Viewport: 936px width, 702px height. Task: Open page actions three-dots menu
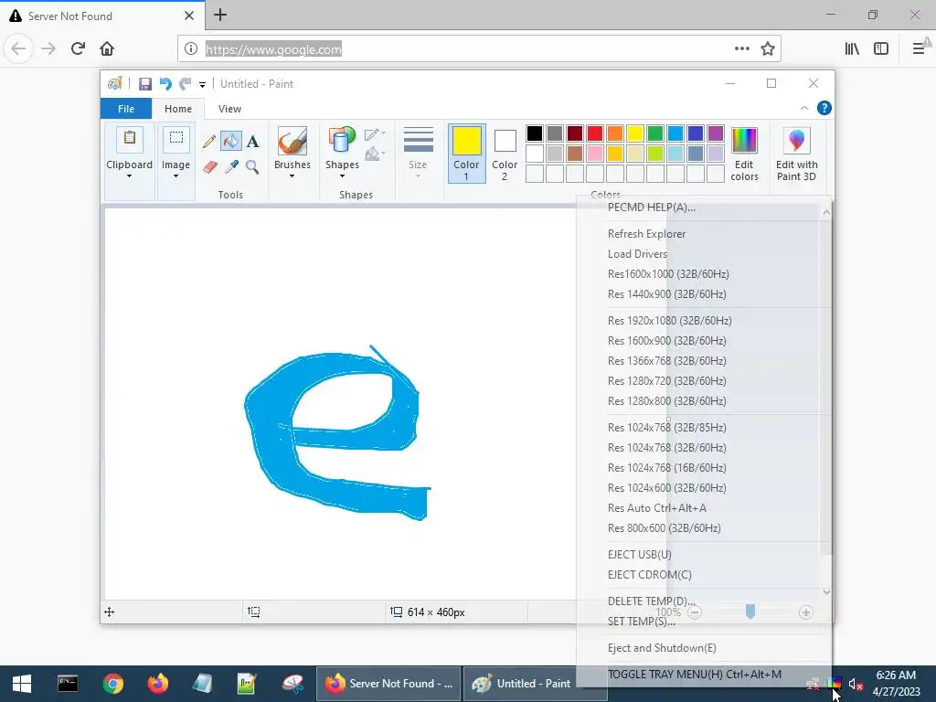click(x=742, y=48)
